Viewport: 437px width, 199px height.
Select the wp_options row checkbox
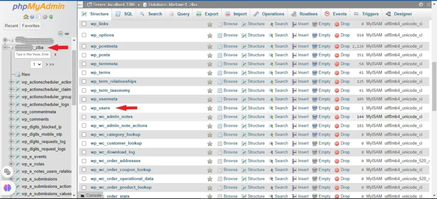pos(84,35)
